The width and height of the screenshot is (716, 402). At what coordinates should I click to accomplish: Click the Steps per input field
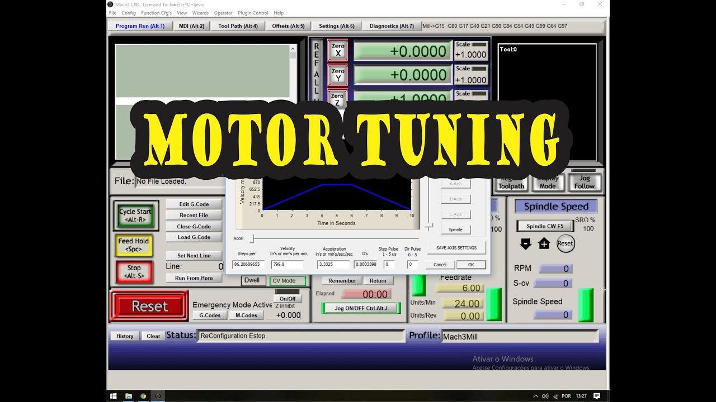point(248,265)
